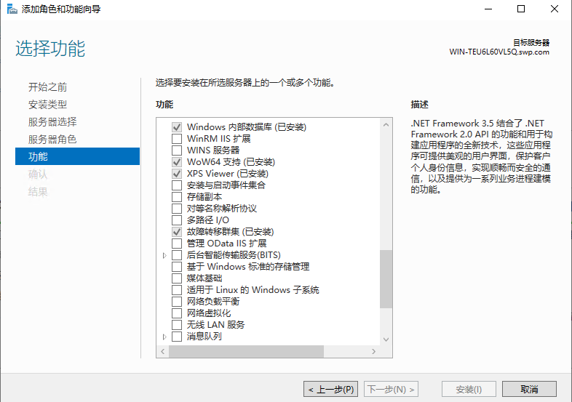Select the '媒体基础' feature label

[204, 278]
